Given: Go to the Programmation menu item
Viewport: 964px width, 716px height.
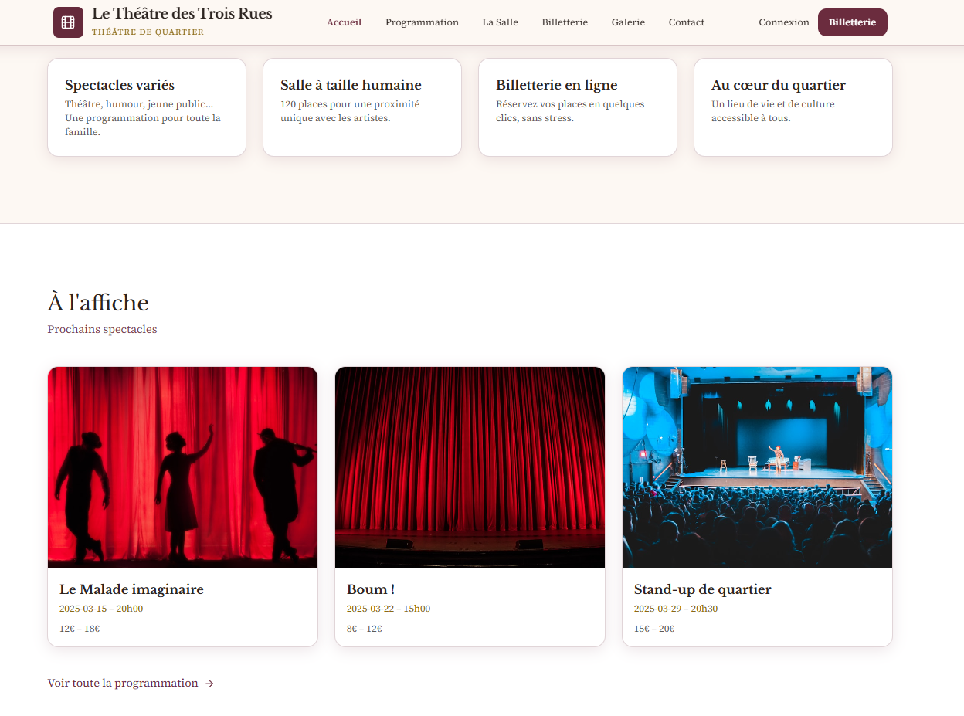Looking at the screenshot, I should [422, 22].
